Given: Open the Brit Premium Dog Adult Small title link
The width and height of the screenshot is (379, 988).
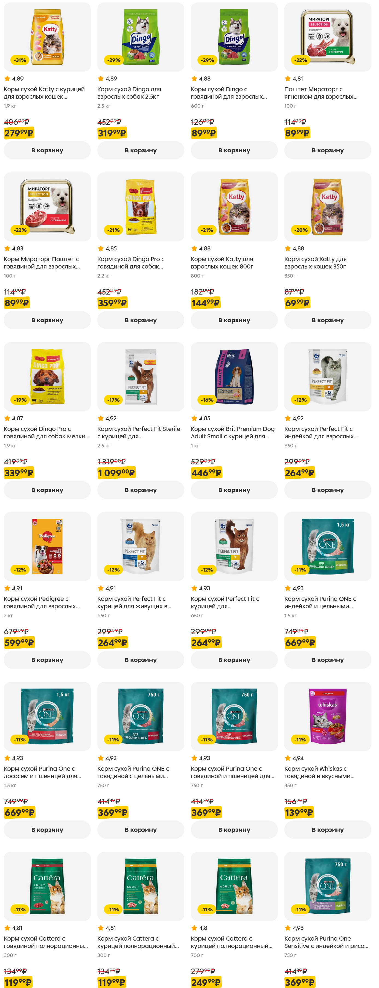Looking at the screenshot, I should point(232,432).
